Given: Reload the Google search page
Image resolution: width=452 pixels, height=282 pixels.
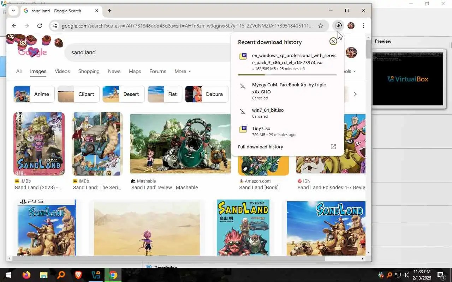Looking at the screenshot, I should pyautogui.click(x=40, y=26).
